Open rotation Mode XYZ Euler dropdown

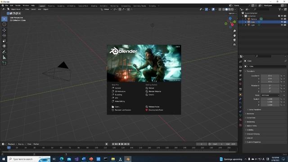270,95
